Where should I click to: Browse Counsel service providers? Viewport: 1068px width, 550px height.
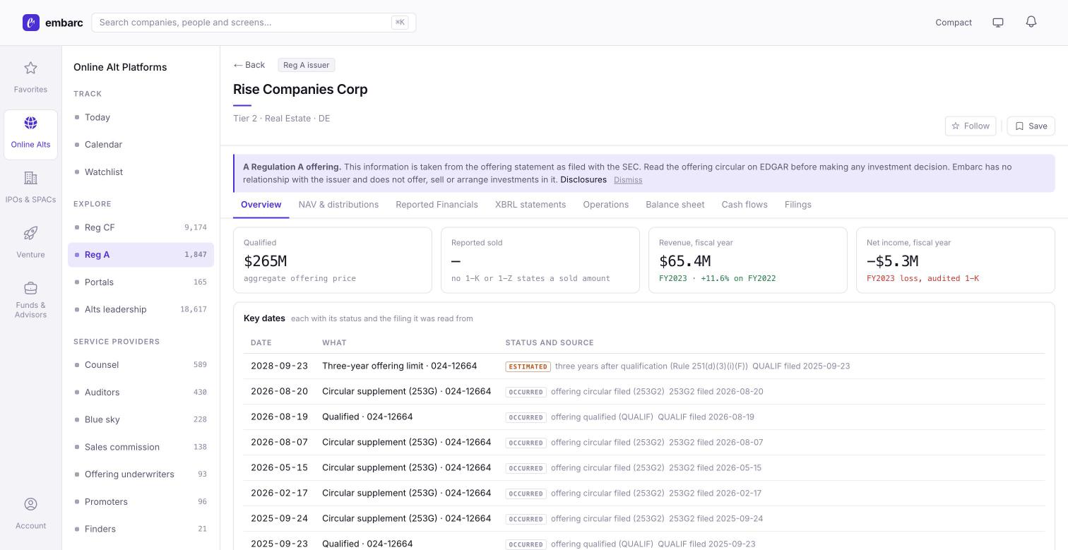click(141, 365)
